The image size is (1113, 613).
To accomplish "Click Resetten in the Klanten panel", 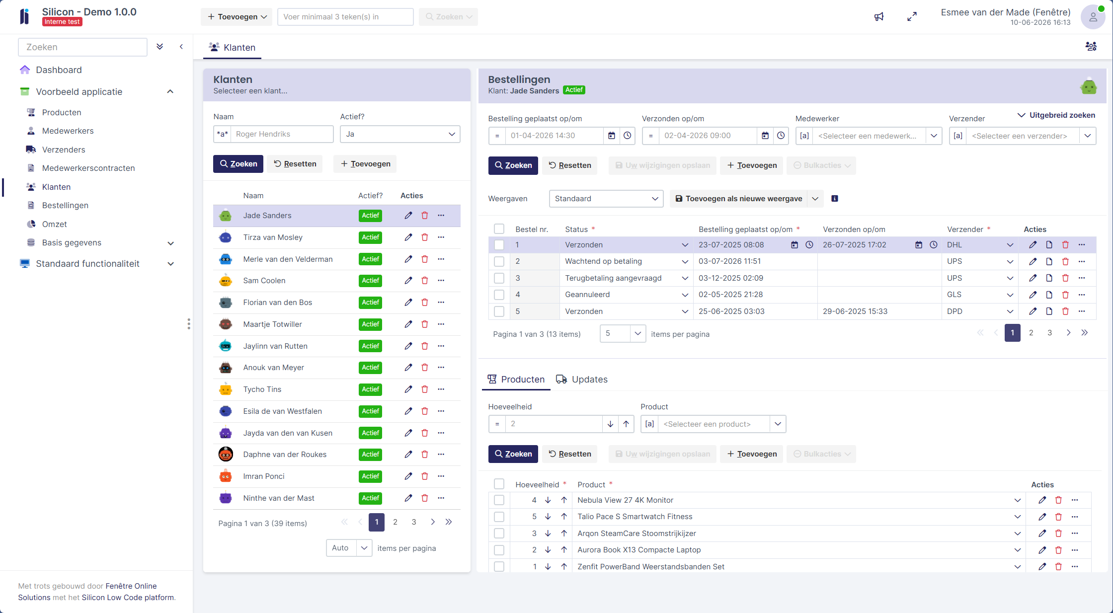I will (x=295, y=164).
